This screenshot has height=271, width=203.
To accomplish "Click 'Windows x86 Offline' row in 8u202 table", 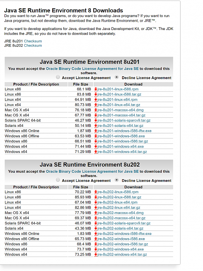I will (x=22, y=239).
